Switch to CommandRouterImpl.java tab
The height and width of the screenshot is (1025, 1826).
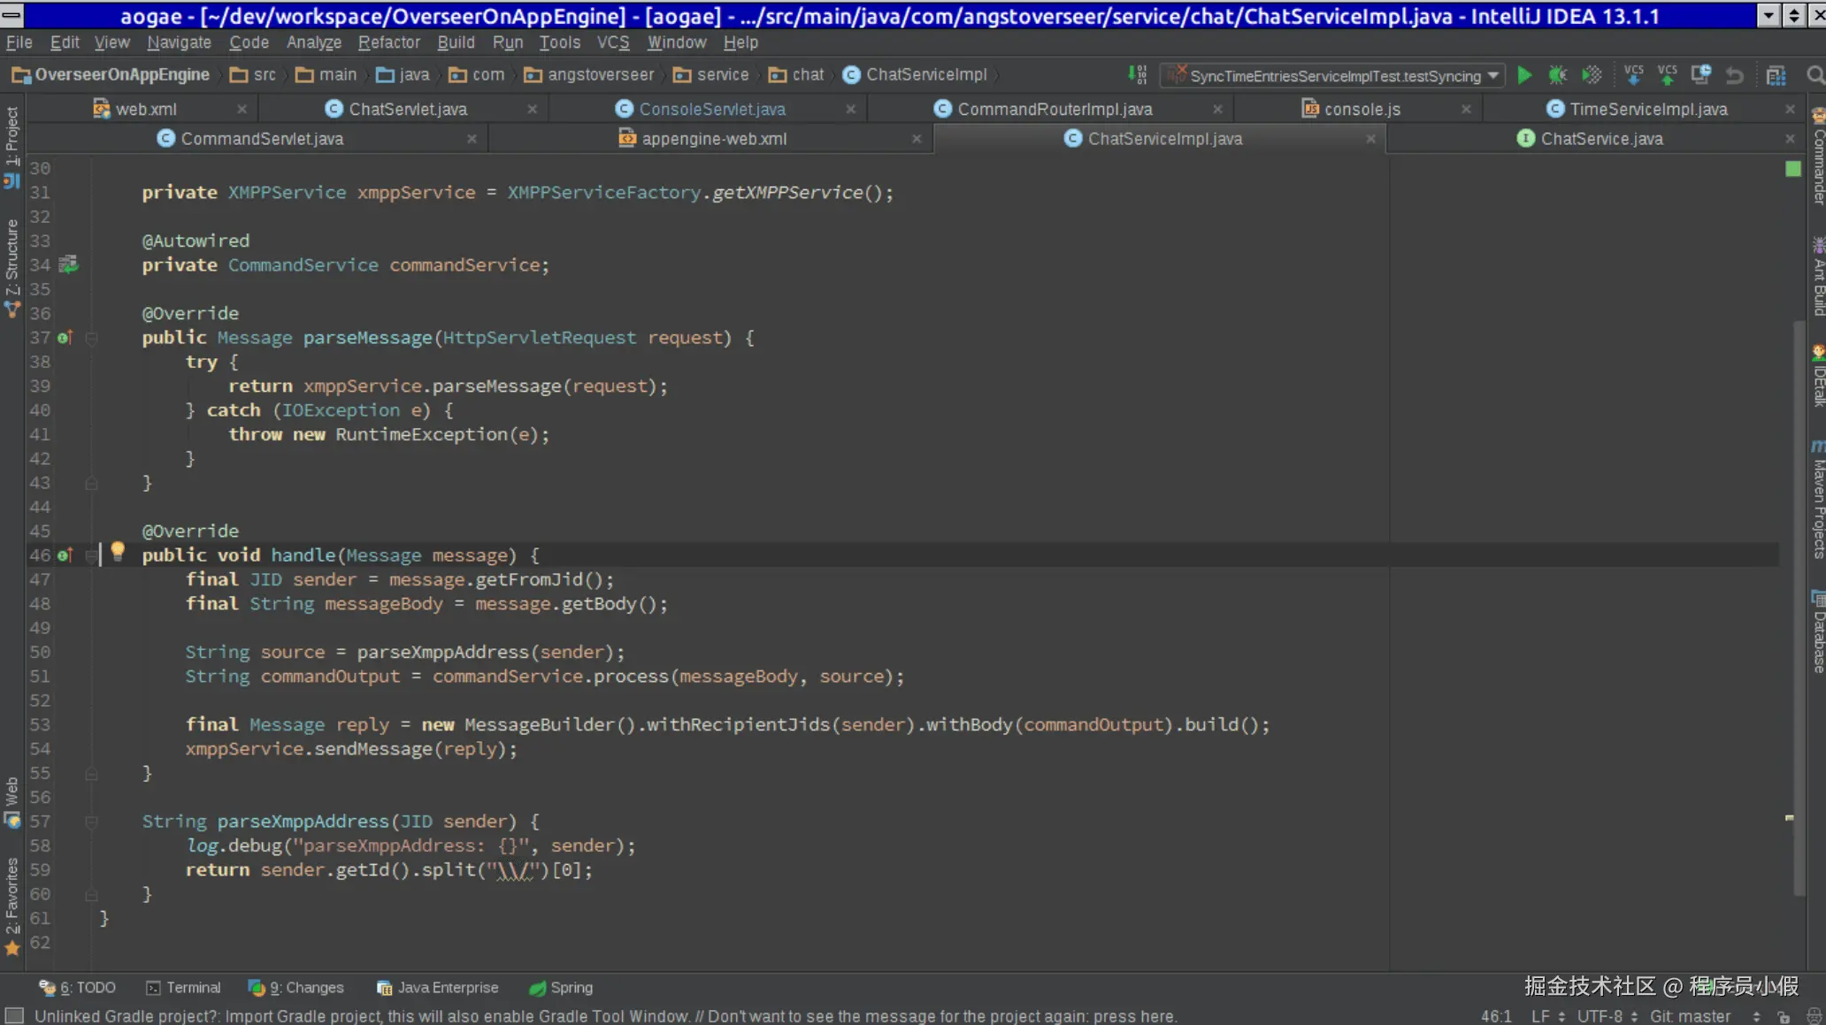click(x=1055, y=109)
